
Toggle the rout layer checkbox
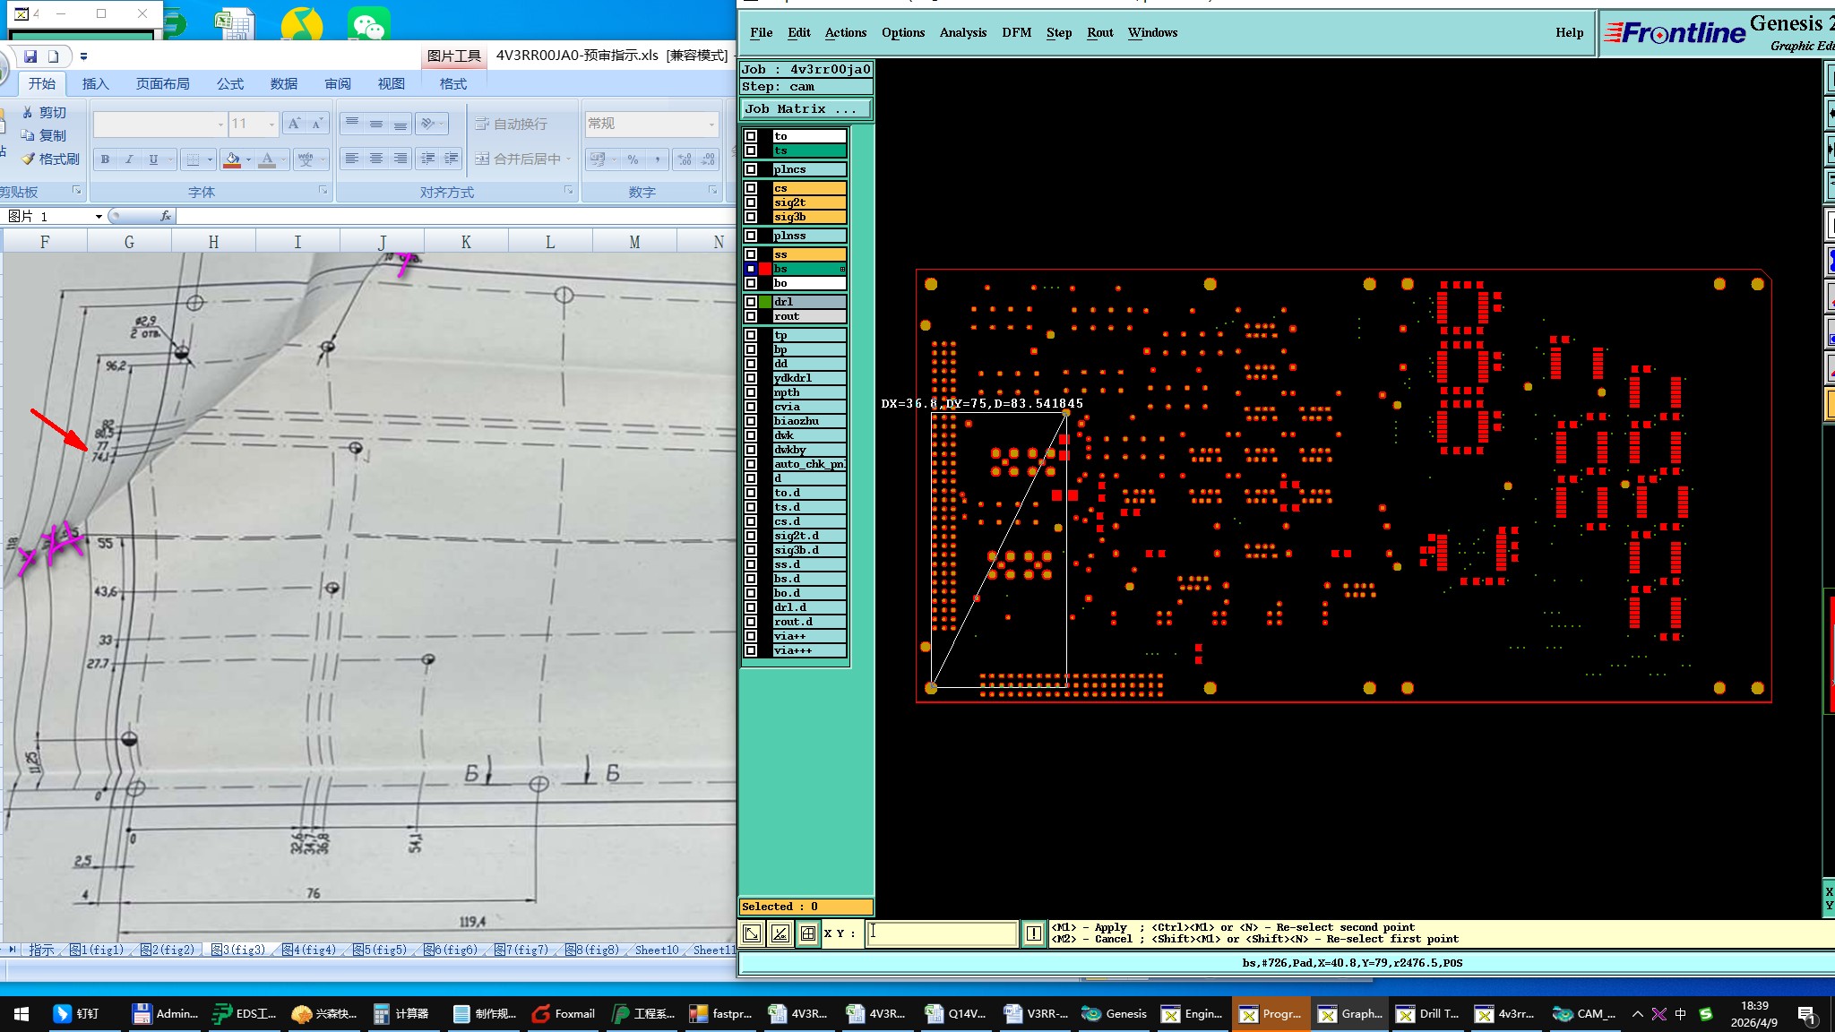click(751, 316)
